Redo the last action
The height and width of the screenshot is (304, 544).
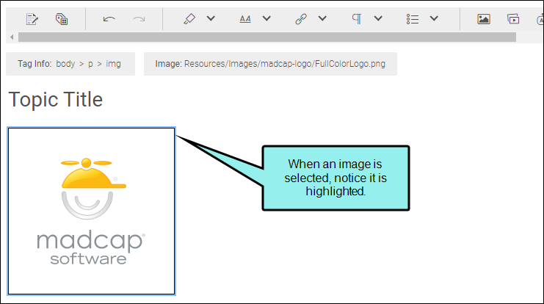tap(139, 19)
